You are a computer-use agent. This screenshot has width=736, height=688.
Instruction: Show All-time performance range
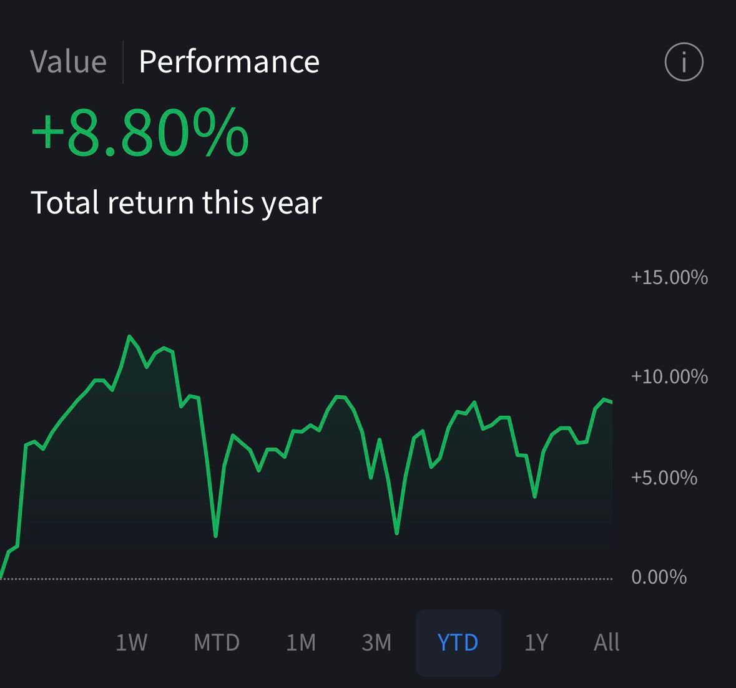click(606, 642)
